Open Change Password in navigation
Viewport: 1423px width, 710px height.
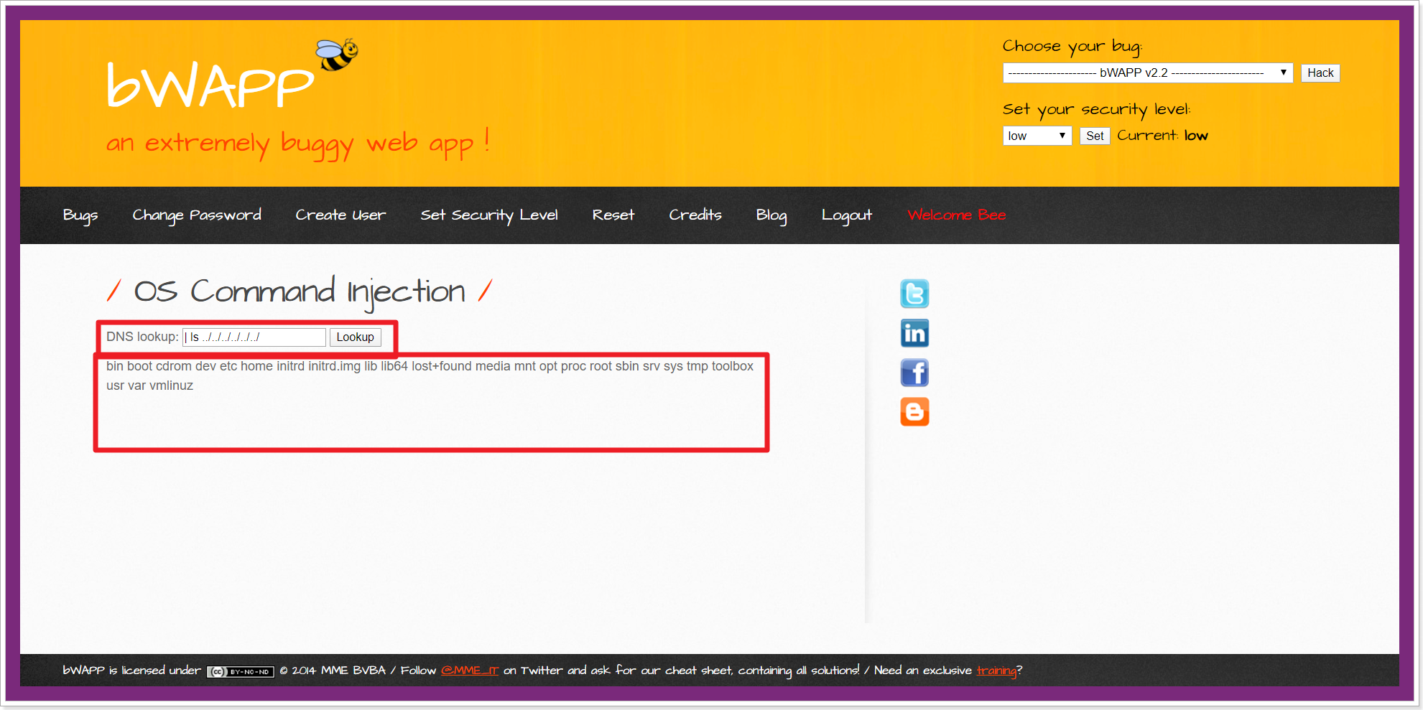coord(197,215)
